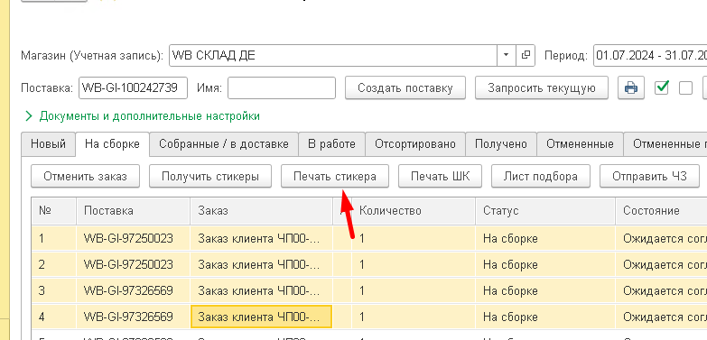Click row number 3 cell
Image resolution: width=707 pixels, height=340 pixels.
53,291
